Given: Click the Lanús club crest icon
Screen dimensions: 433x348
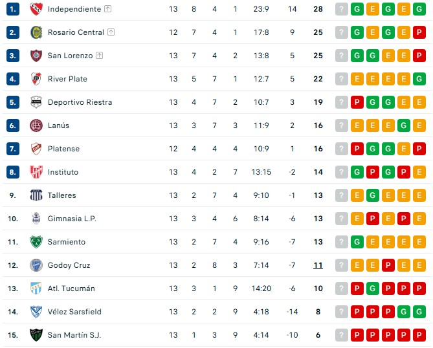Looking at the screenshot, I should (x=36, y=125).
